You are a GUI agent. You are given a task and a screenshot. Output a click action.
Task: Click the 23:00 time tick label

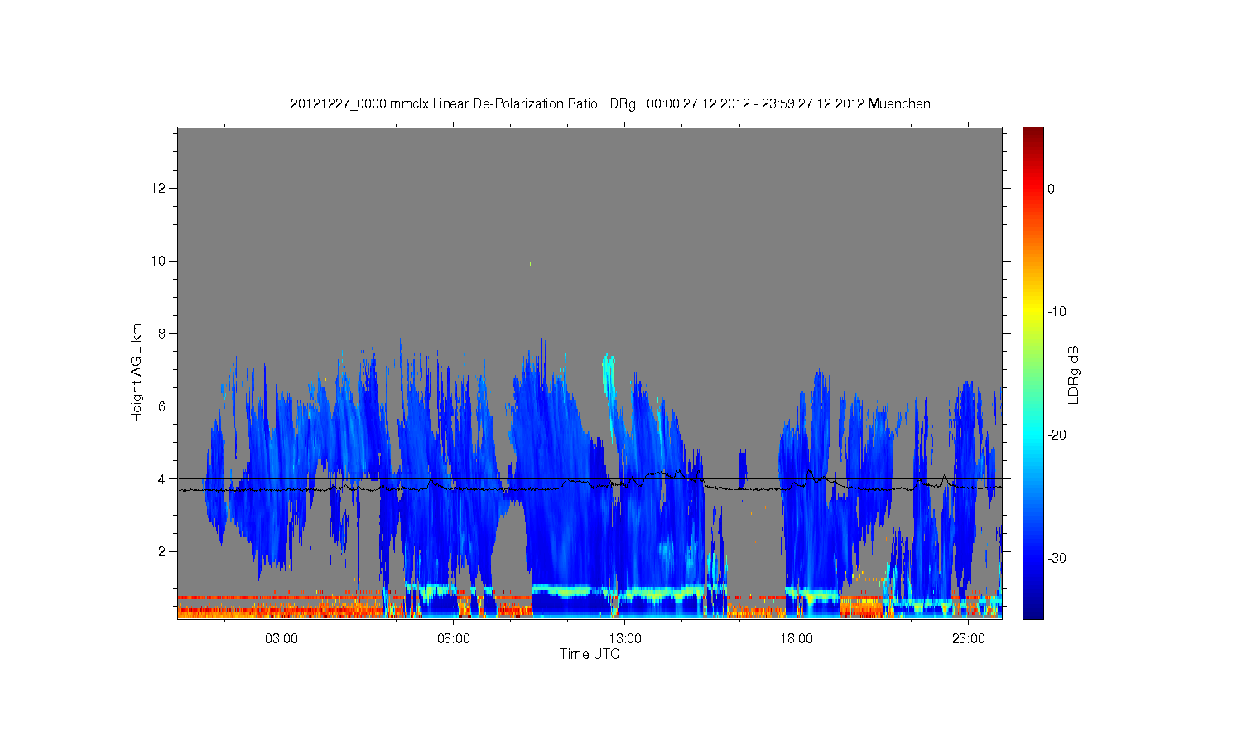tap(969, 639)
